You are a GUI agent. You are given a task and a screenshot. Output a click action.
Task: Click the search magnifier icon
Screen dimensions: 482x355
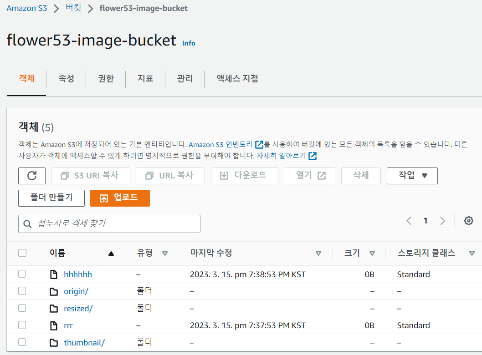[27, 224]
